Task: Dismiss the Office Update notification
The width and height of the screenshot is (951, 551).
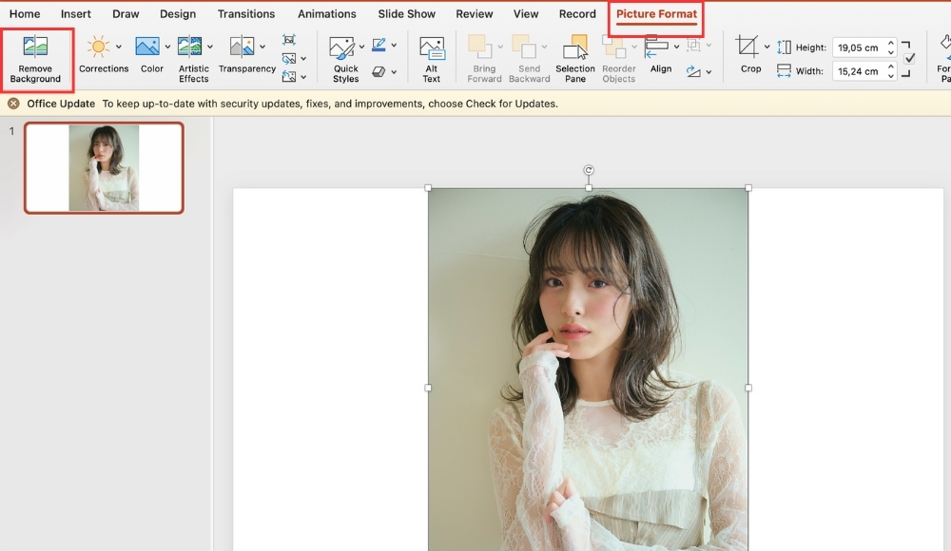Action: [11, 103]
